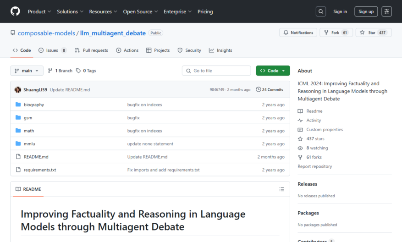Open the 'Fix imports and add requirements.txt' commit
This screenshot has width=402, height=242.
(163, 170)
